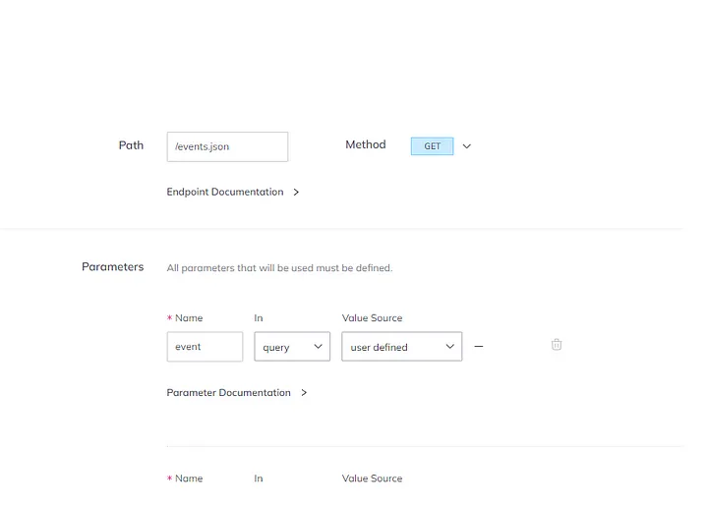This screenshot has width=708, height=507.
Task: Click the Parameters section heading
Action: pyautogui.click(x=112, y=267)
